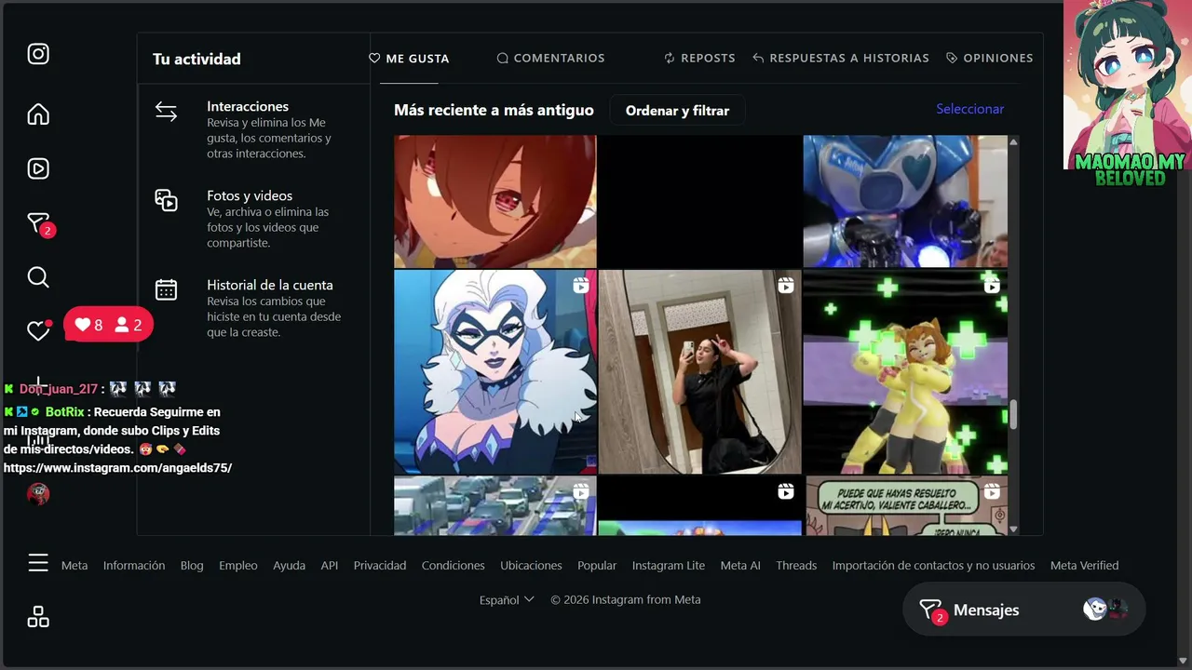The image size is (1192, 670).
Task: Open the Meta Verified footer link
Action: 1085,566
